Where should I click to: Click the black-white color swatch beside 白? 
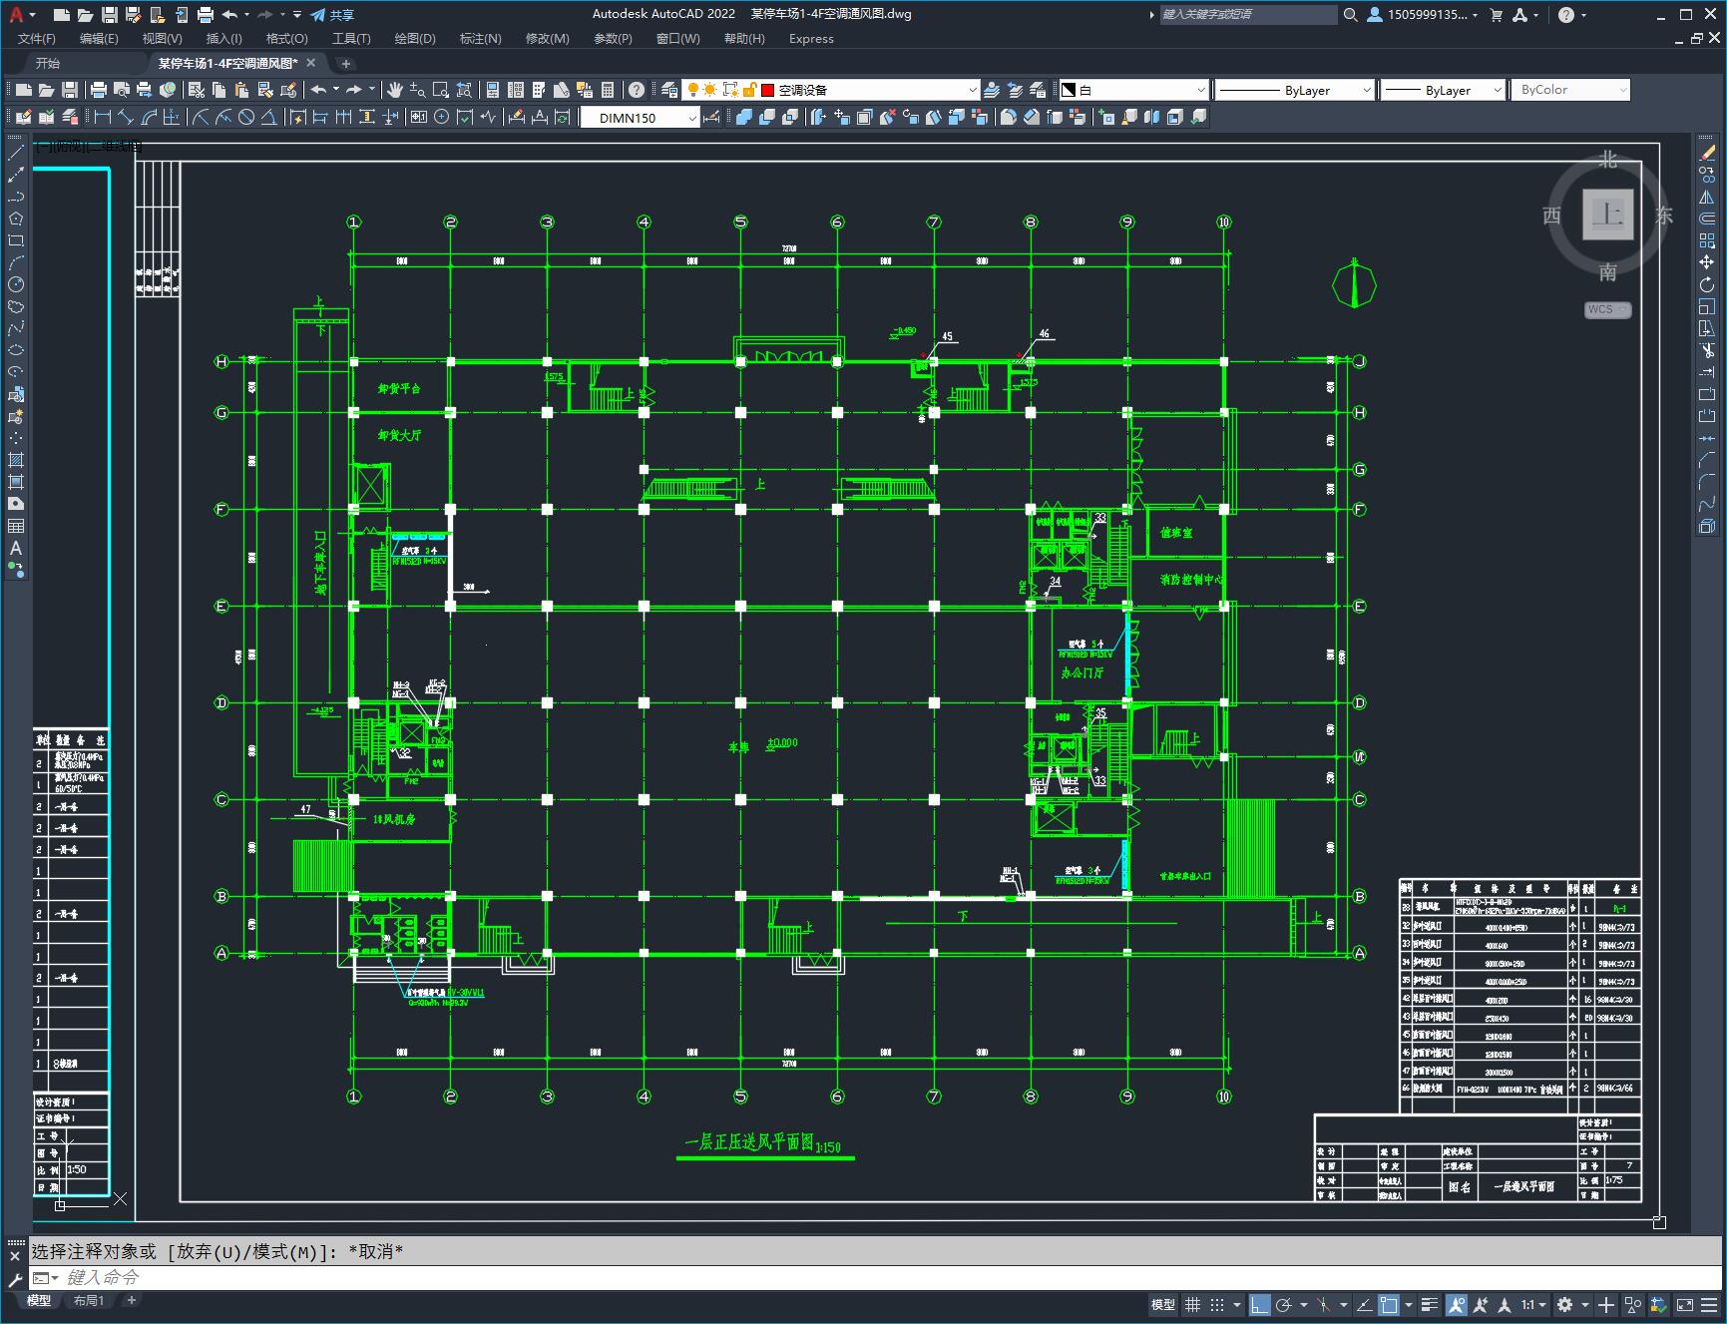[1069, 90]
